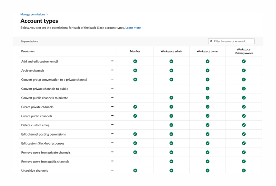276x186 pixels.
Task: Select the Remove users from public channels text
Action: point(45,161)
